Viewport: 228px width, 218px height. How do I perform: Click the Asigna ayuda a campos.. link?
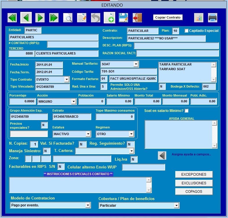[191, 154]
